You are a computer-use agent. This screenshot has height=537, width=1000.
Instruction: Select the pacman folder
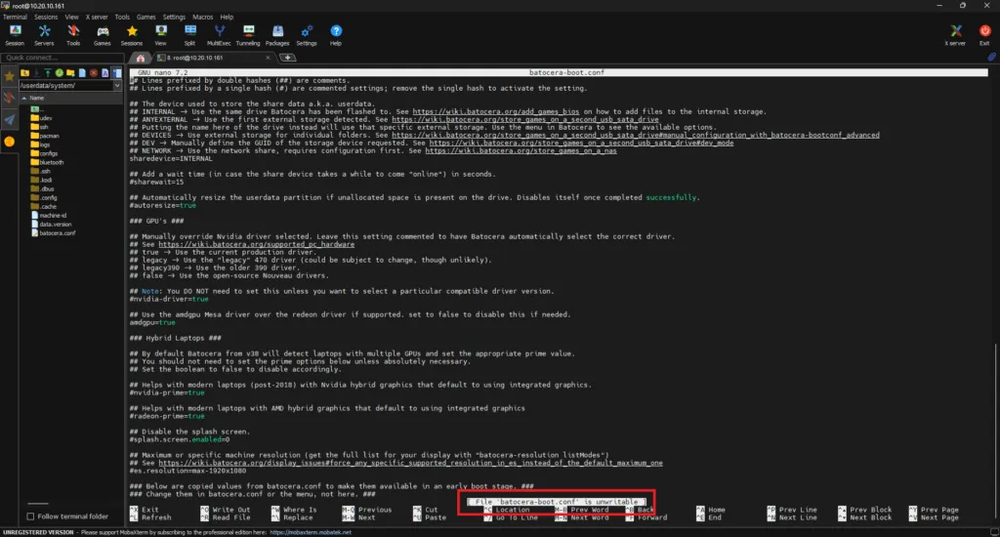(x=45, y=136)
